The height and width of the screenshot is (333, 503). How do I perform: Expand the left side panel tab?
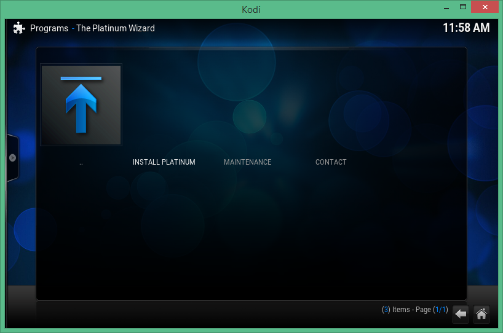click(12, 158)
